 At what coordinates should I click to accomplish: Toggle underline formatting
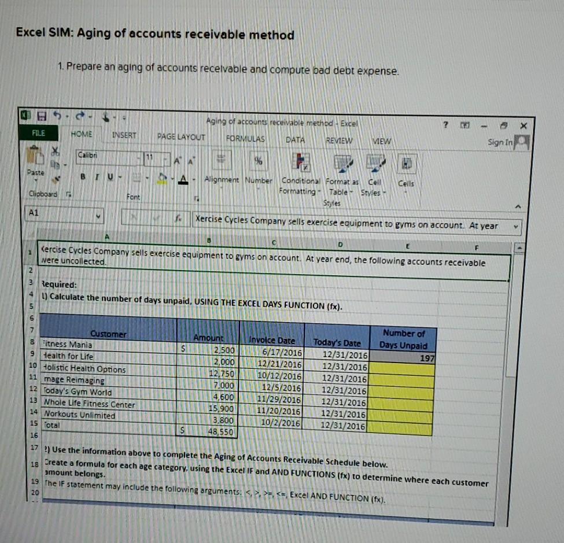[109, 175]
